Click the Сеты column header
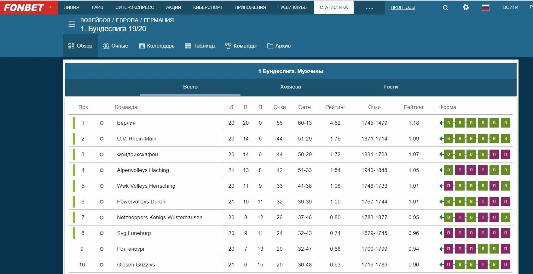 coord(305,107)
